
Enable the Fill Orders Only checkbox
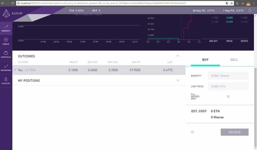point(228,96)
